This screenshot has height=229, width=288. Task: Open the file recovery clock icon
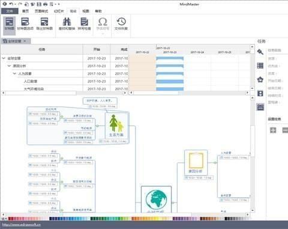click(x=121, y=23)
